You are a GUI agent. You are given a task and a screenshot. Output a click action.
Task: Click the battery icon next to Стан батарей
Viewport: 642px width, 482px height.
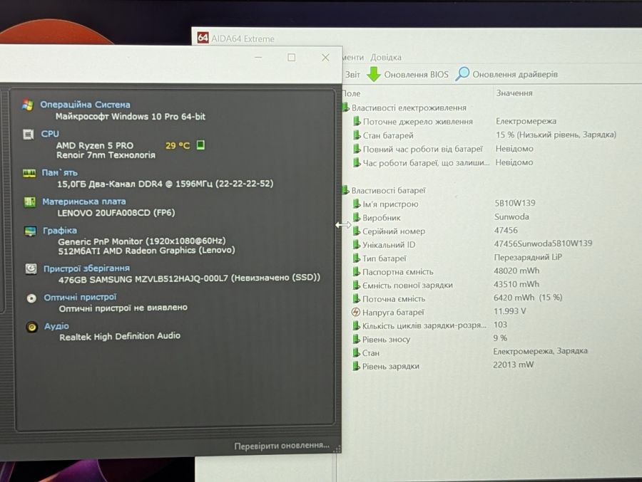click(x=357, y=135)
